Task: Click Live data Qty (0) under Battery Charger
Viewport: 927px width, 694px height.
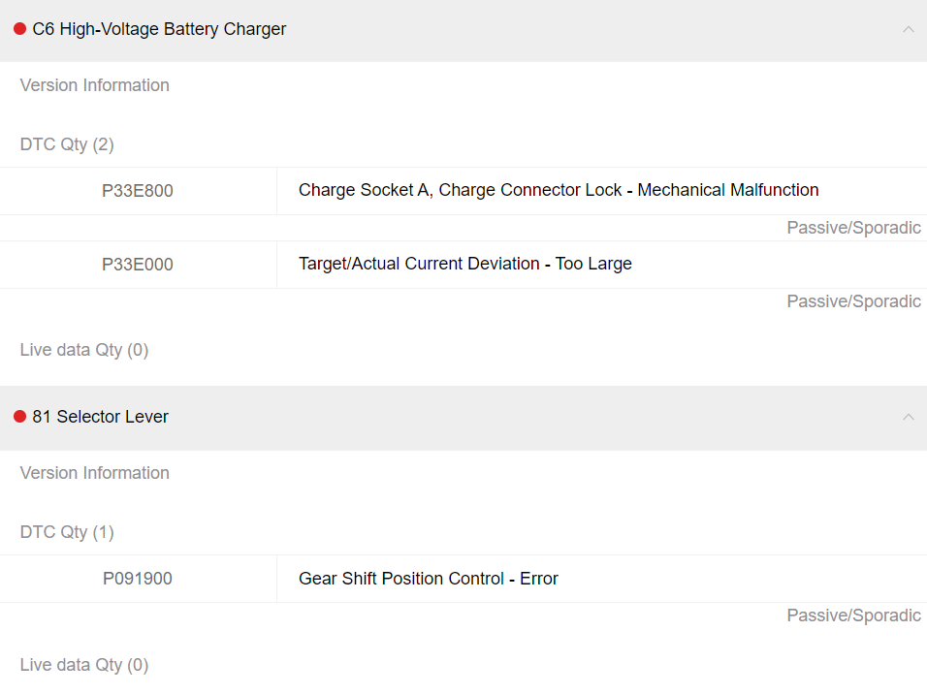Action: tap(84, 350)
